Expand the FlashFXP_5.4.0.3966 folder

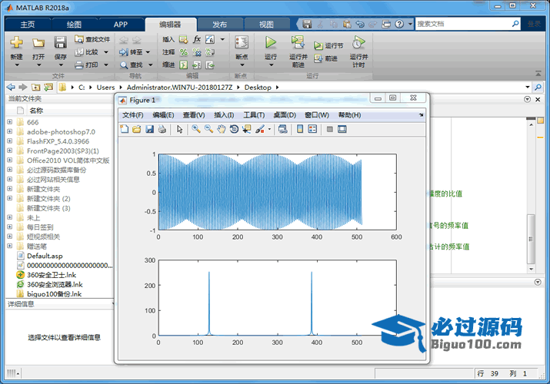tap(9, 141)
